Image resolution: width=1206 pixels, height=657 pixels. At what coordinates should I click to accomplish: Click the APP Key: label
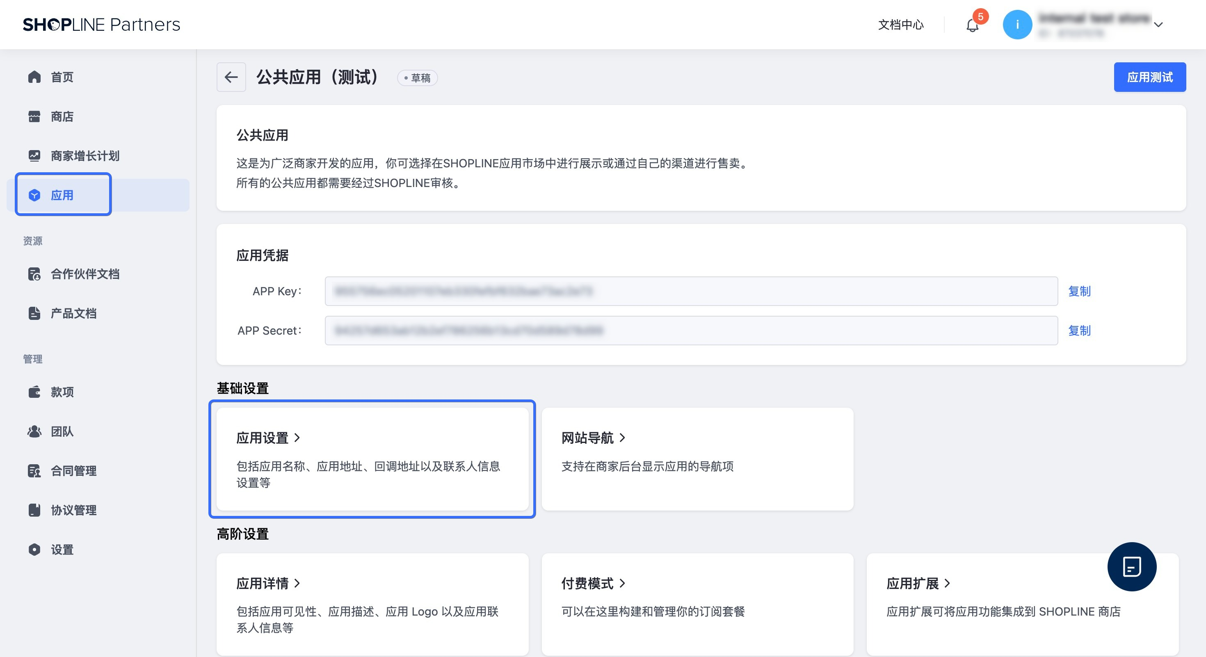tap(277, 291)
